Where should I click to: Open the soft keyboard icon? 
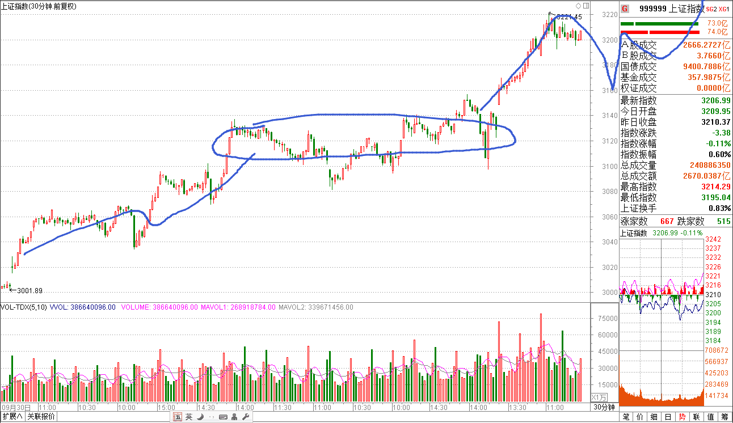222,417
